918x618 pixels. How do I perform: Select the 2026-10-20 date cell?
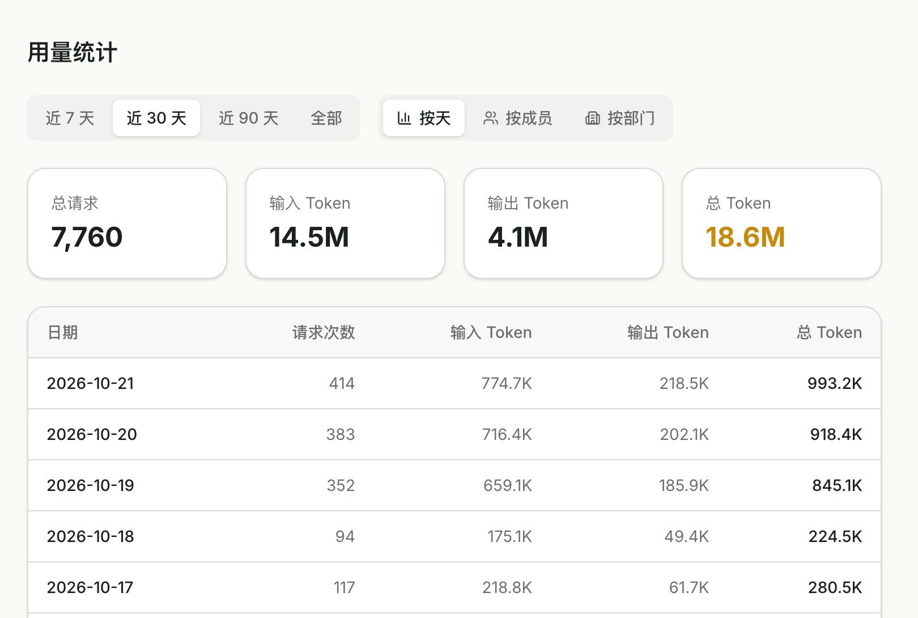tap(92, 434)
